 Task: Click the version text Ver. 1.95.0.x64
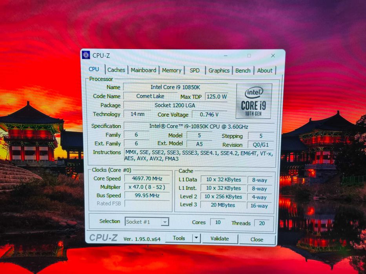point(142,239)
